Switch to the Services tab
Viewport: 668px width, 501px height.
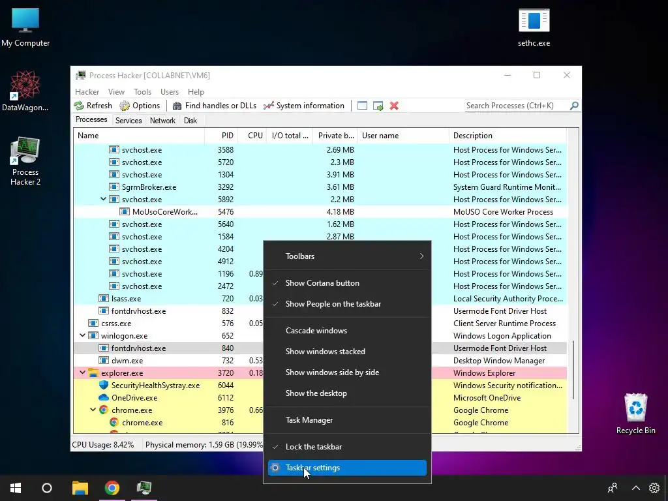click(x=129, y=121)
